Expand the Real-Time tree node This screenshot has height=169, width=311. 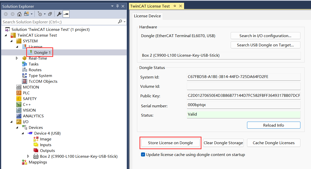coord(17,58)
